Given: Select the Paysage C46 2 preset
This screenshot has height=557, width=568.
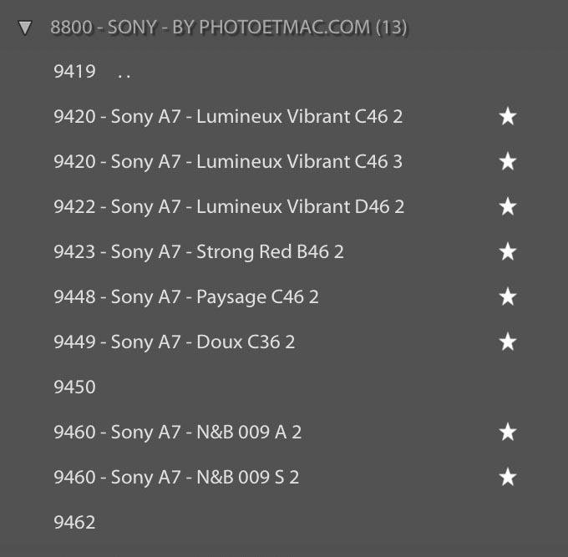Looking at the screenshot, I should (185, 297).
